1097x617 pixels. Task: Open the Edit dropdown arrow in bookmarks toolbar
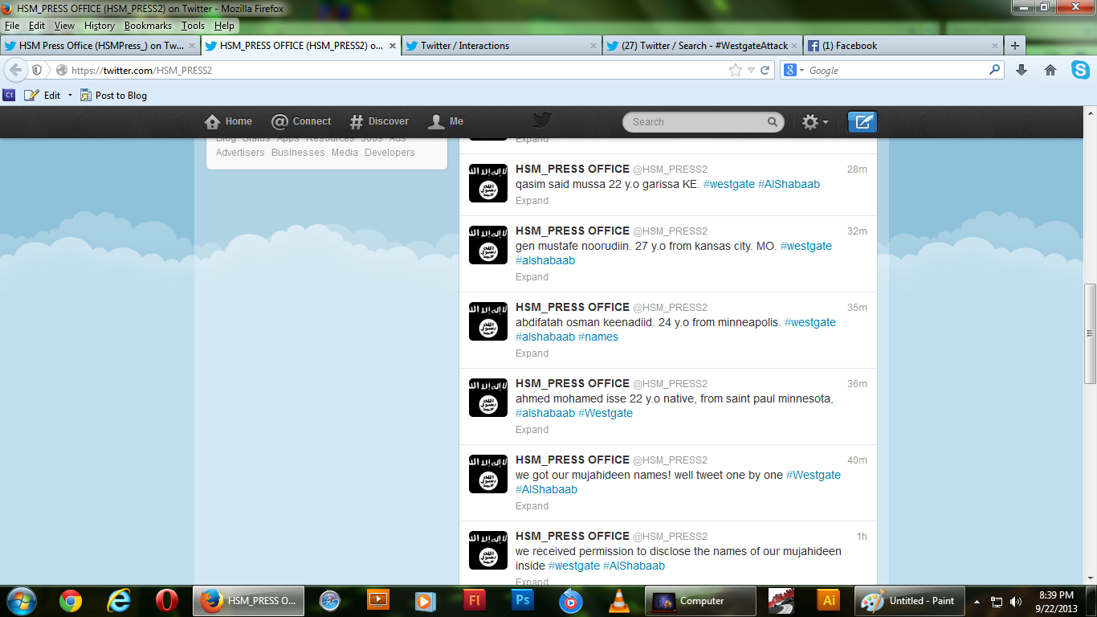coord(70,95)
